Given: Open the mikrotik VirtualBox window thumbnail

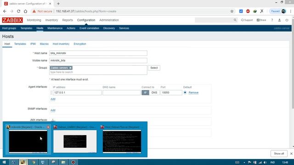Looking at the screenshot, I should [x=28, y=142].
